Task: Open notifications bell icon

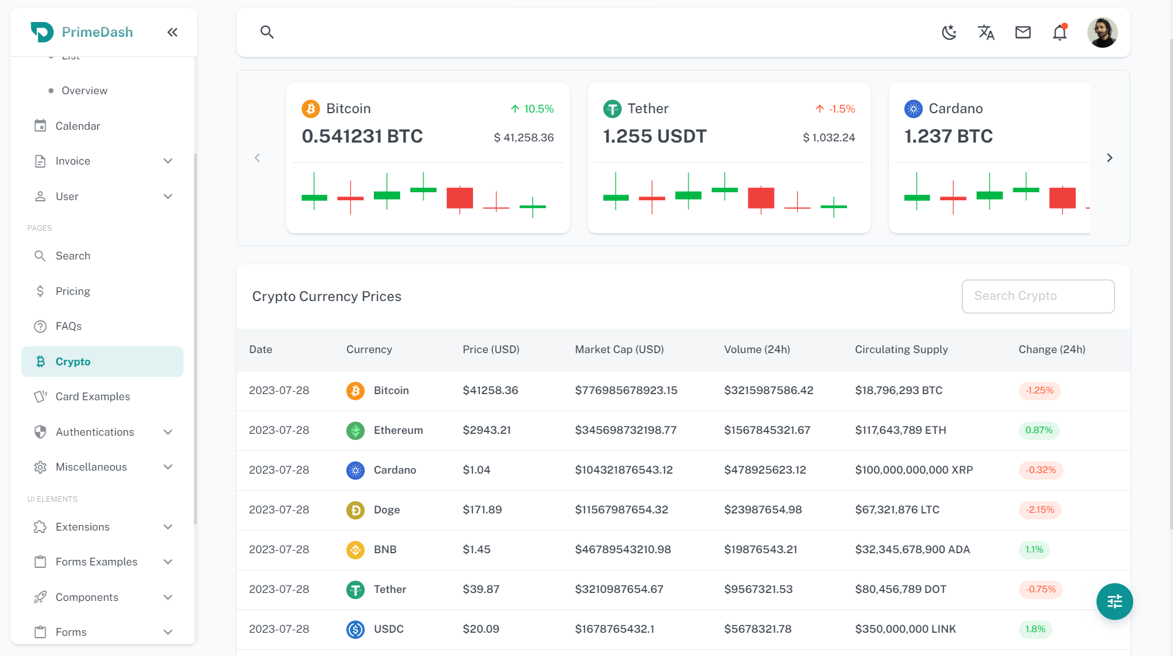Action: (x=1059, y=32)
